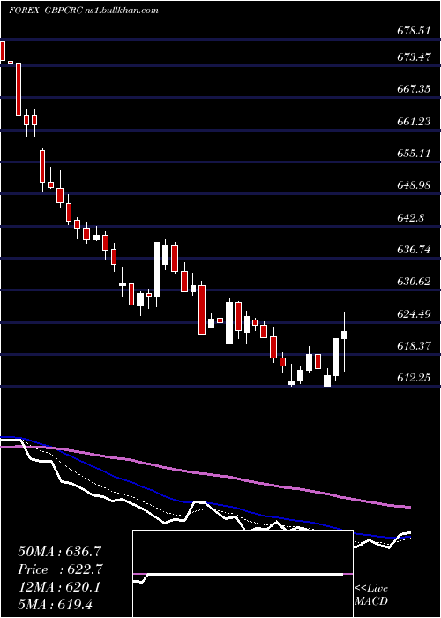The height and width of the screenshot is (618, 441).
Task: Click the 612.25 price level label
Action: [414, 378]
